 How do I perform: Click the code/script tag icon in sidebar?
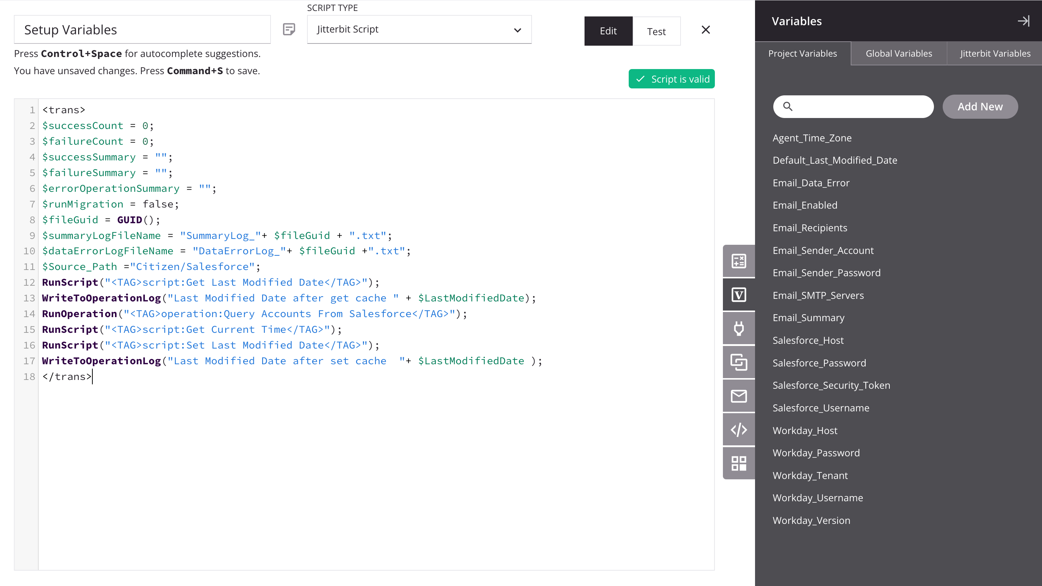pyautogui.click(x=739, y=429)
